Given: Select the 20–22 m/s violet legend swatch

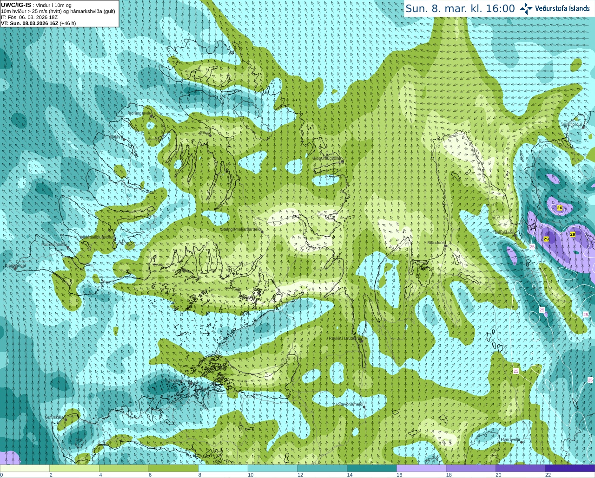Looking at the screenshot, I should click(x=520, y=468).
